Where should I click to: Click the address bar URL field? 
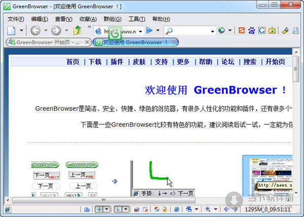(120, 31)
